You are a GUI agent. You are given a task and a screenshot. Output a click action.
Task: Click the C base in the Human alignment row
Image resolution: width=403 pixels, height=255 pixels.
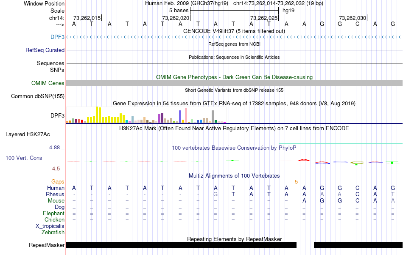357,188
